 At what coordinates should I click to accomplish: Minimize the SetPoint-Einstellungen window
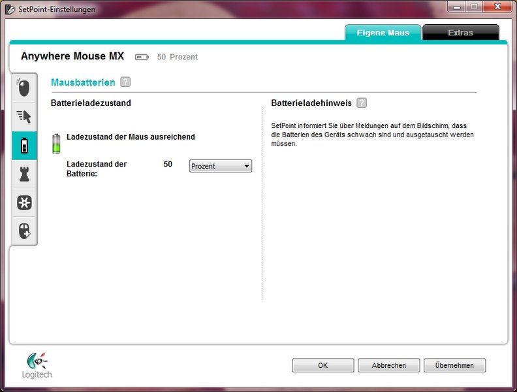[x=457, y=7]
